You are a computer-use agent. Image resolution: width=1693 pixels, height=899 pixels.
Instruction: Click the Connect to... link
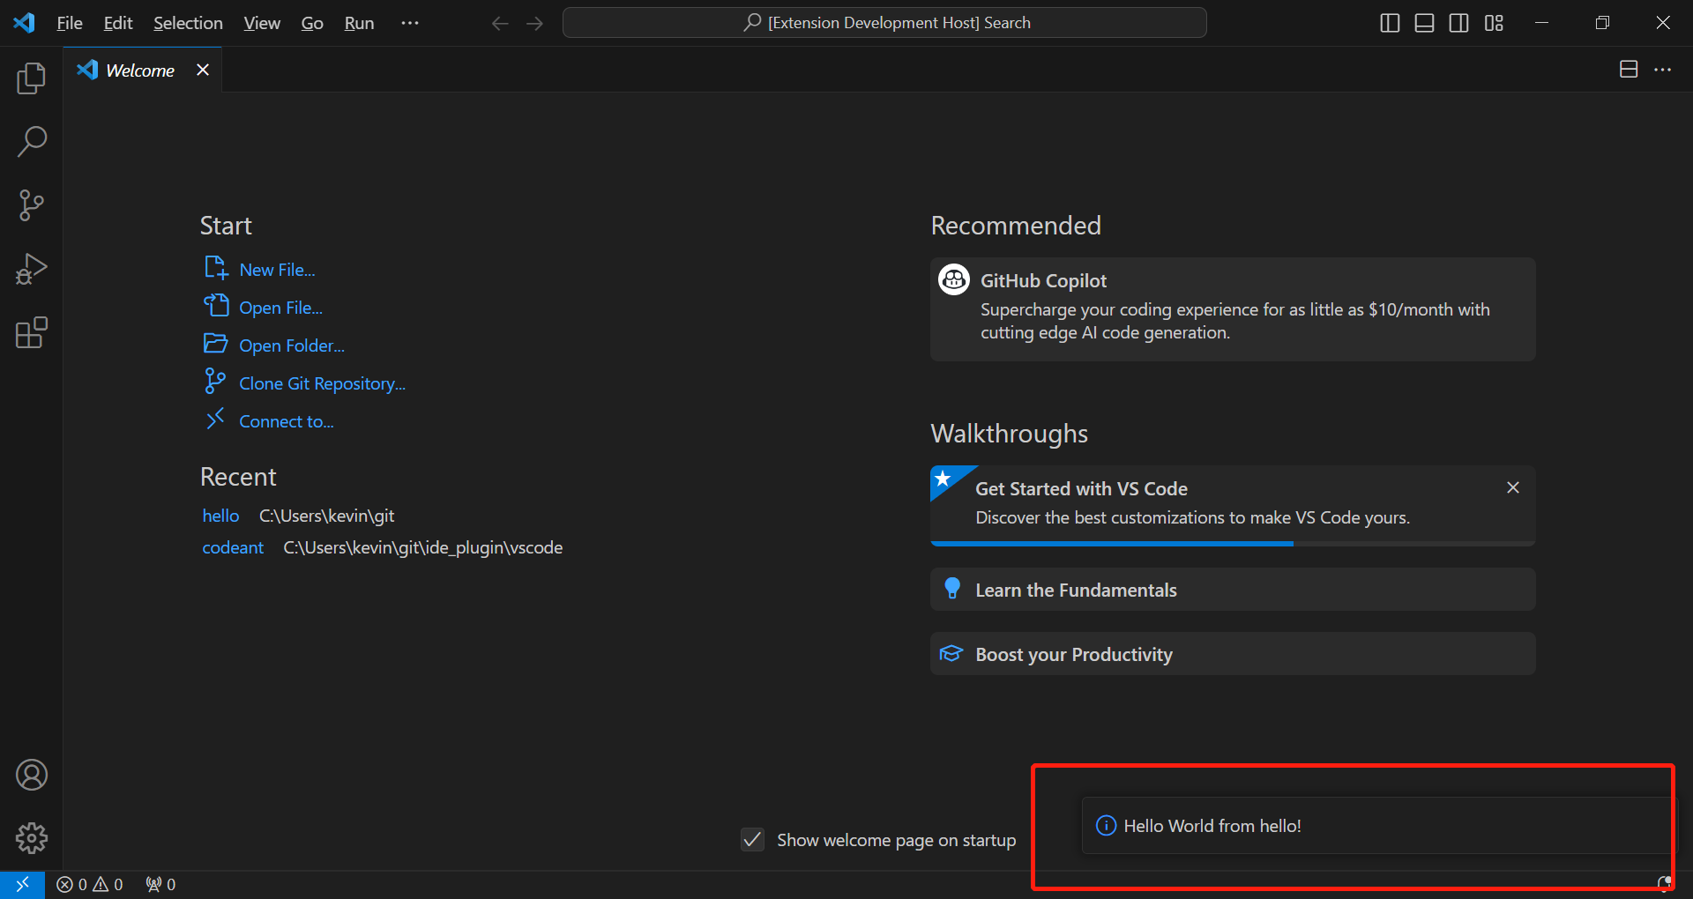point(269,420)
